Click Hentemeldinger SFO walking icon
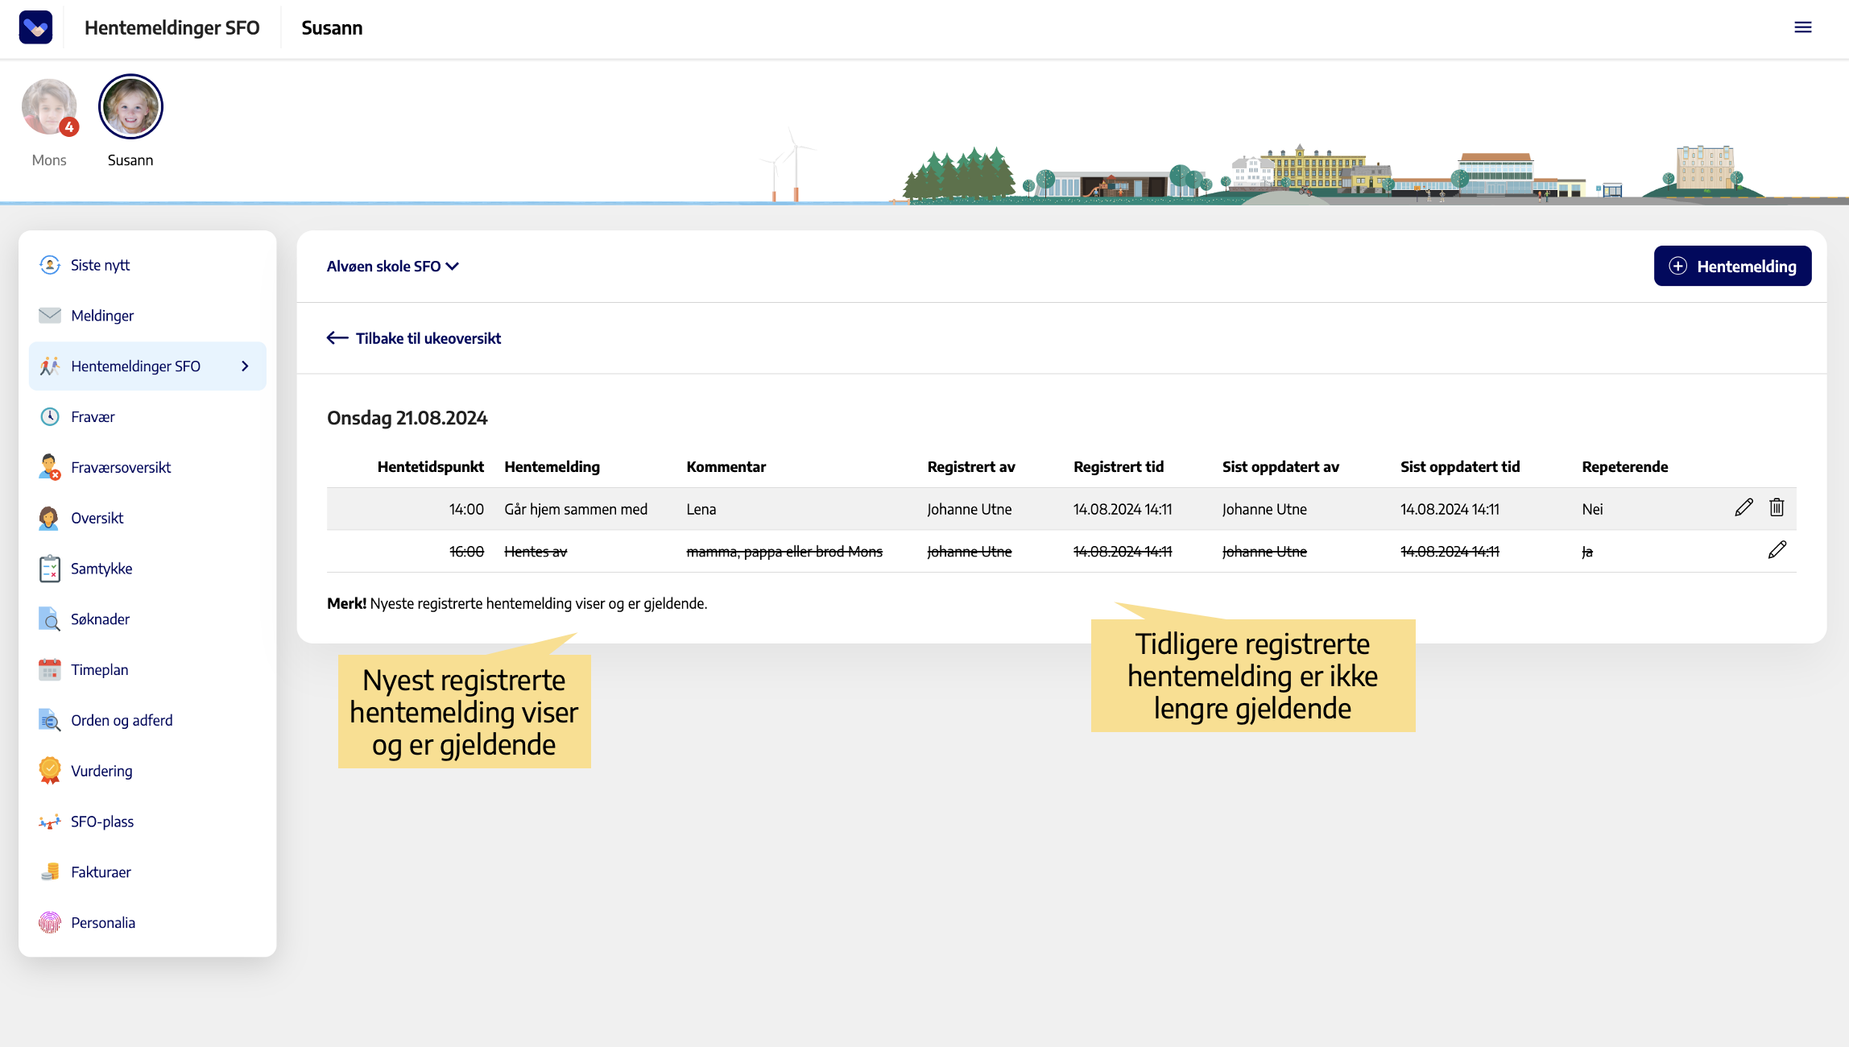The height and width of the screenshot is (1047, 1849). pyautogui.click(x=50, y=366)
